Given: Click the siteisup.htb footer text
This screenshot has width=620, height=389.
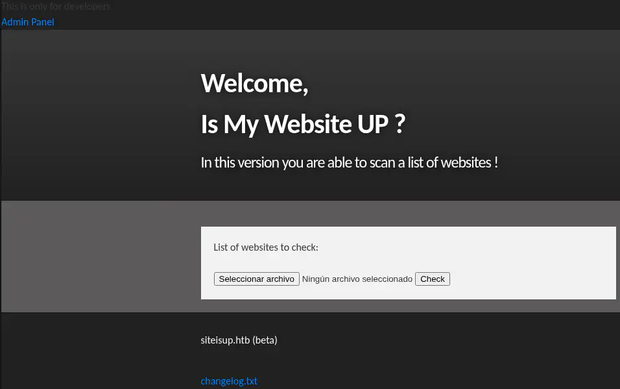Looking at the screenshot, I should (x=225, y=340).
